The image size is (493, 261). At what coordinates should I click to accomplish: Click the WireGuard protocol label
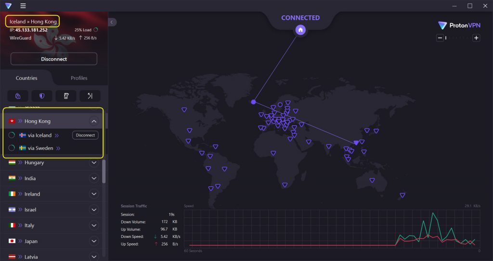pyautogui.click(x=20, y=38)
